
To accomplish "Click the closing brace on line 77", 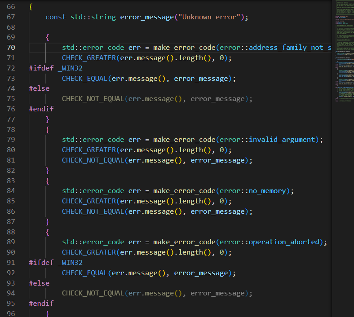I will click(48, 119).
